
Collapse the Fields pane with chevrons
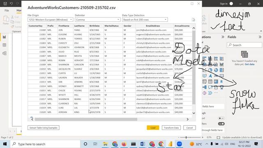[260, 37]
